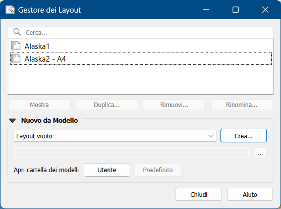The height and width of the screenshot is (209, 281).
Task: Click the Nuovo da Modello heading
Action: tap(49, 120)
